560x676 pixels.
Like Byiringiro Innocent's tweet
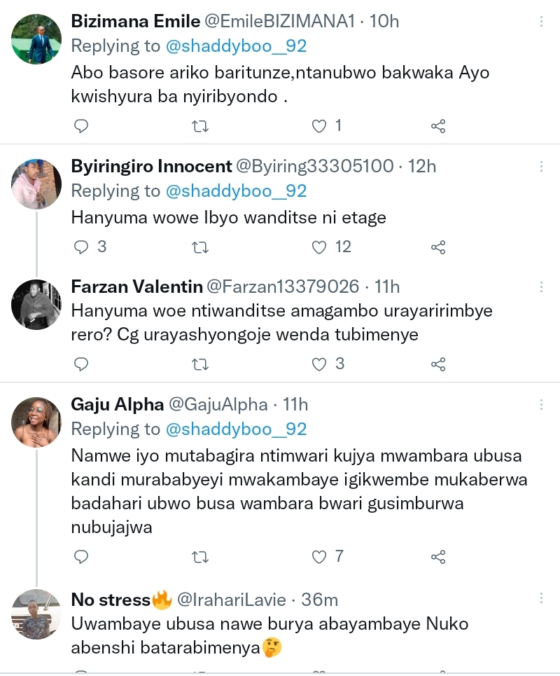[320, 247]
